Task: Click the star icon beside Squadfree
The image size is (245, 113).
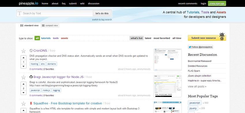Action: [x=23, y=104]
